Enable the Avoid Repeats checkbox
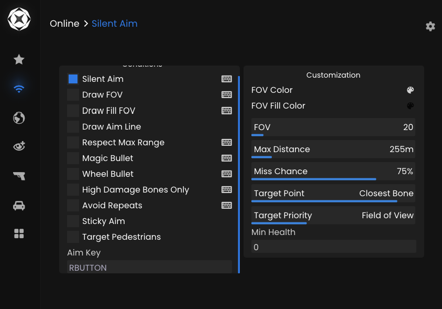This screenshot has height=309, width=442. point(73,205)
